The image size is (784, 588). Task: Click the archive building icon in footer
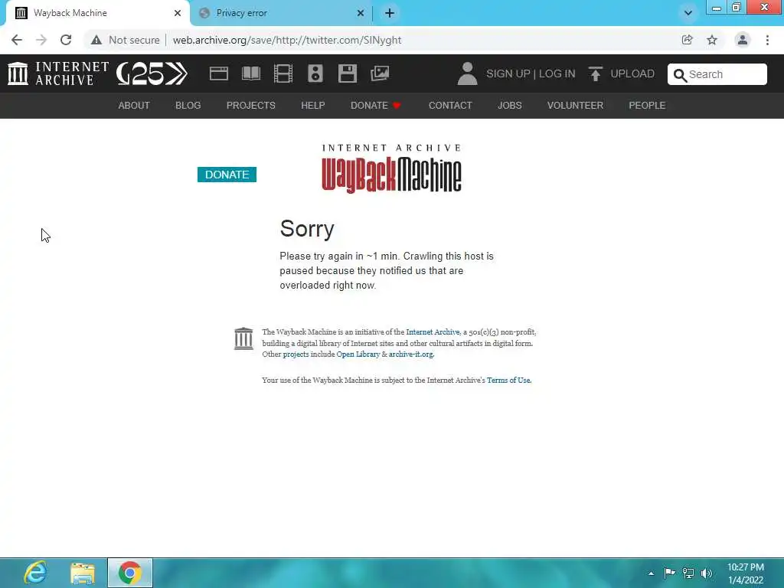tap(243, 338)
